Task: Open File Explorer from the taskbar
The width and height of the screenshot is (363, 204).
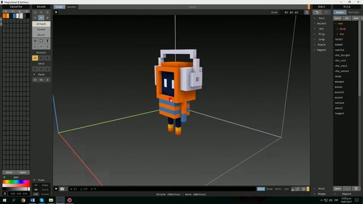Action: click(51, 200)
